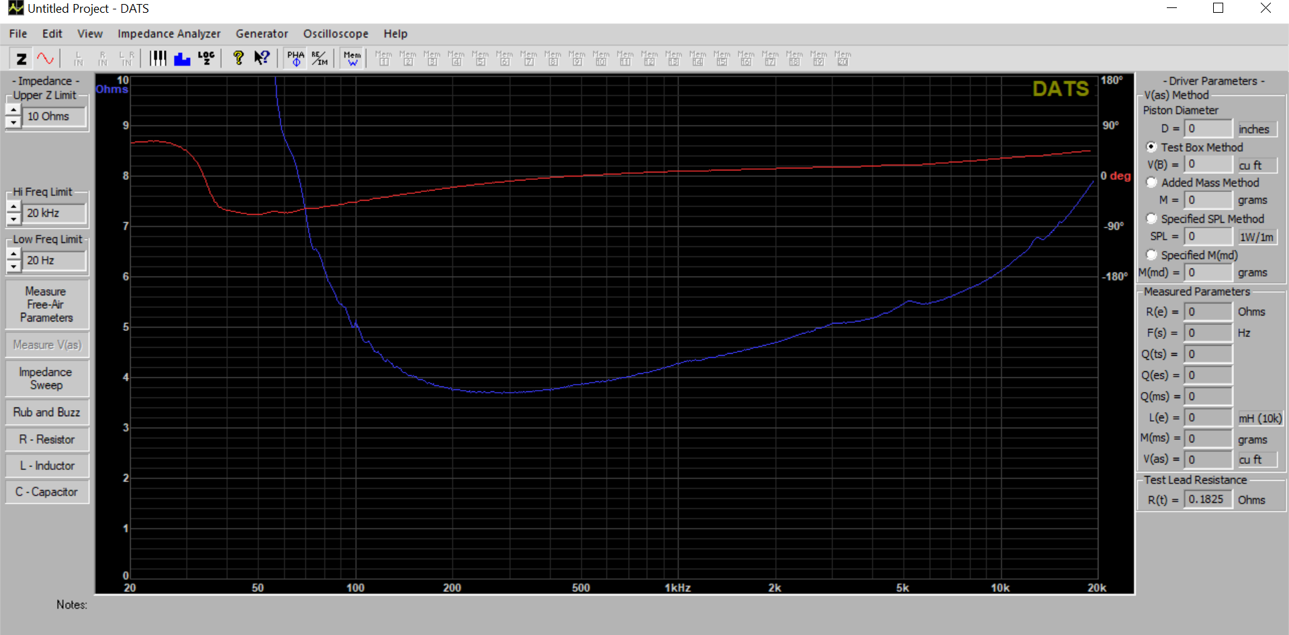Click the 20 kHz Hi Freq Limit field
The height and width of the screenshot is (635, 1289).
pyautogui.click(x=56, y=213)
